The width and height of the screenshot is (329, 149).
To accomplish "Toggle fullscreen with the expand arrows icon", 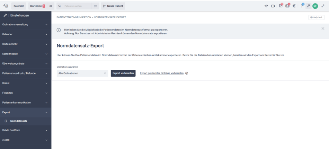I will [323, 6].
